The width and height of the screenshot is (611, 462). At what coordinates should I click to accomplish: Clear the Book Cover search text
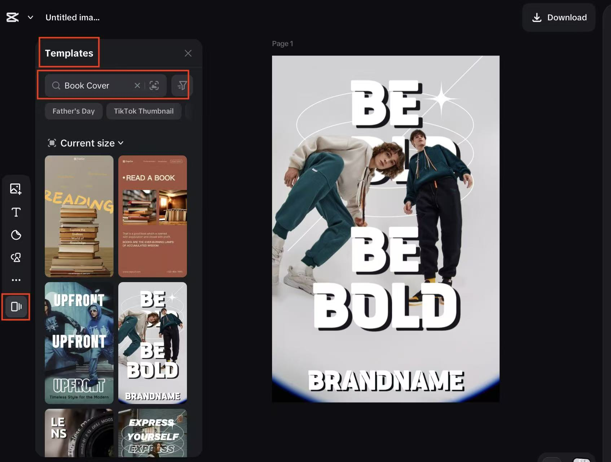(137, 86)
